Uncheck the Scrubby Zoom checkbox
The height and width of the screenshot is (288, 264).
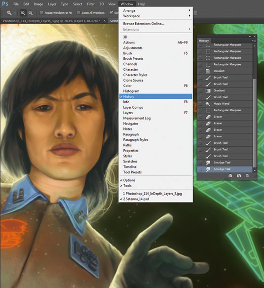click(111, 12)
